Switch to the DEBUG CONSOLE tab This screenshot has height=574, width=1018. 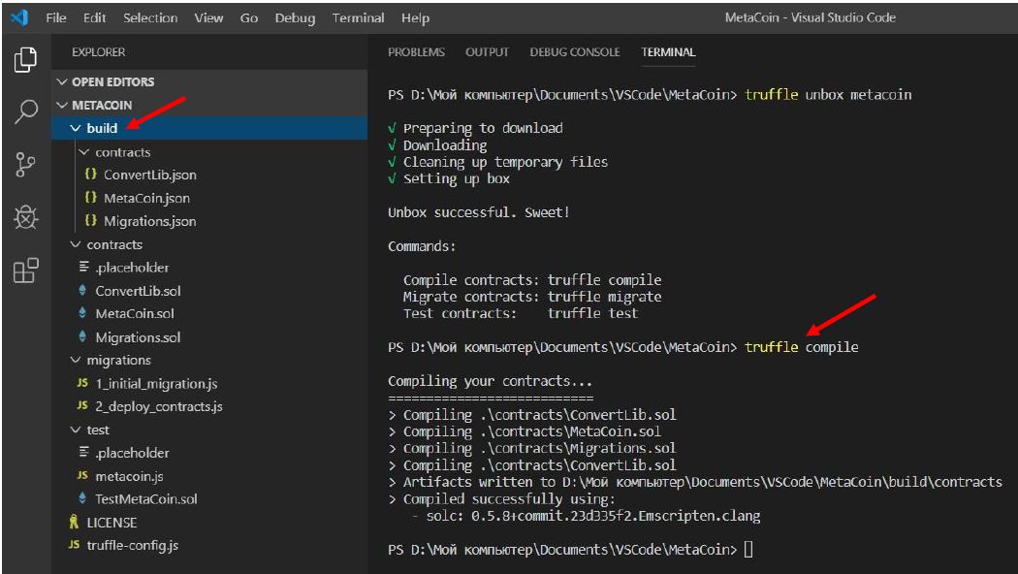(x=574, y=52)
